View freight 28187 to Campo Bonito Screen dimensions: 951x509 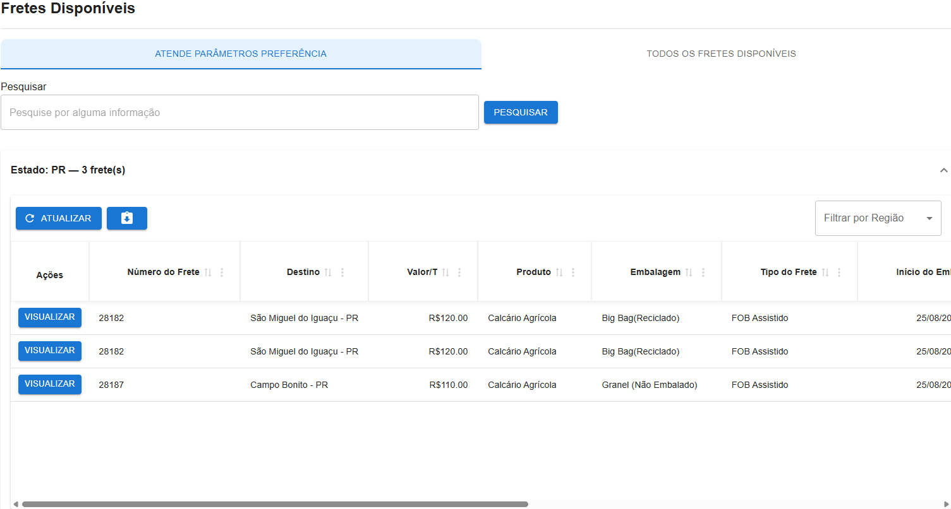click(50, 384)
